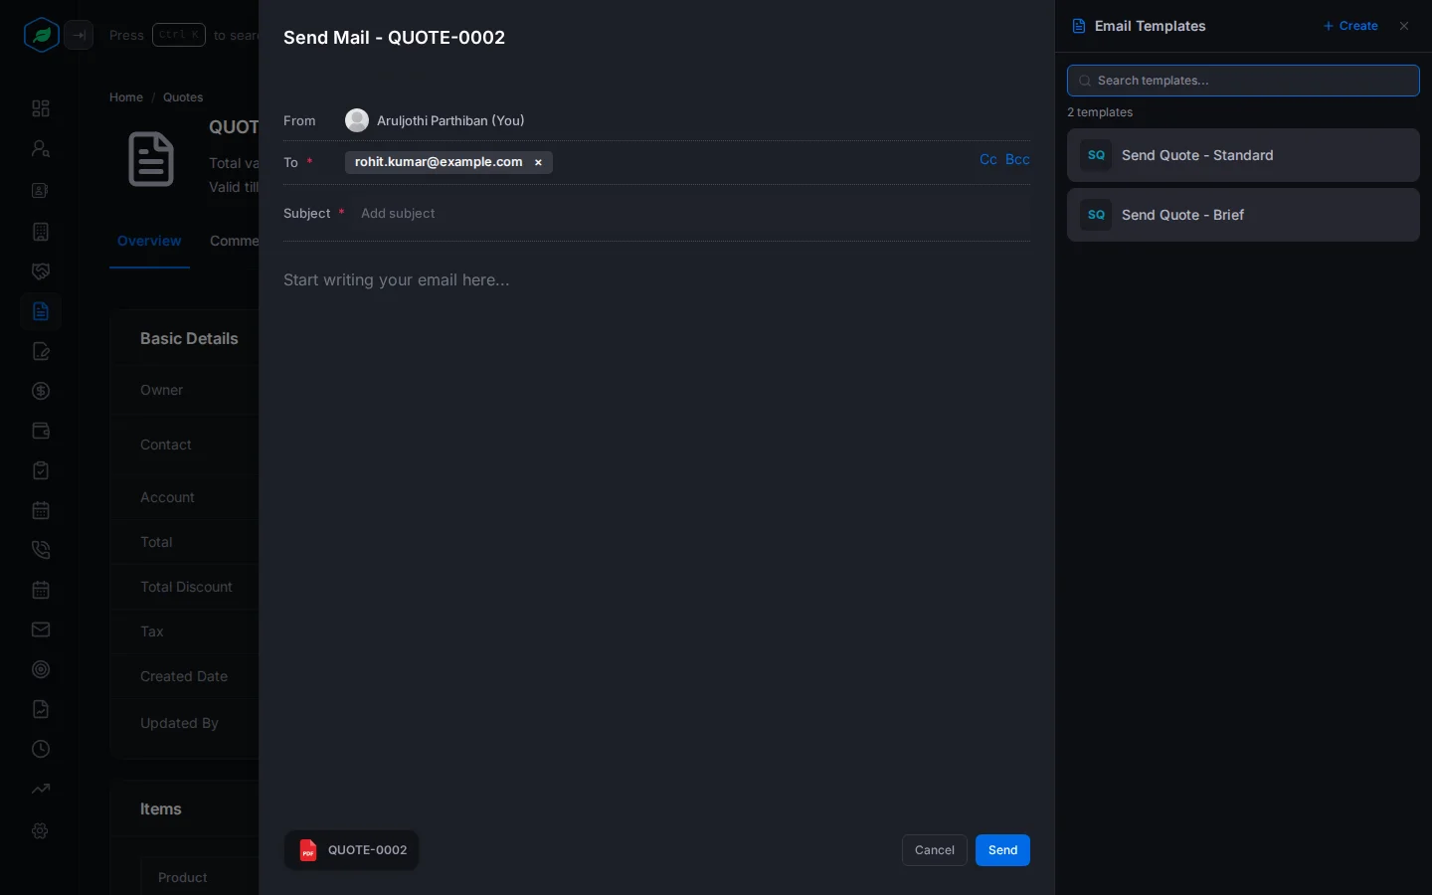This screenshot has height=895, width=1432.
Task: Select the Send Quote - Brief template
Action: [x=1243, y=215]
